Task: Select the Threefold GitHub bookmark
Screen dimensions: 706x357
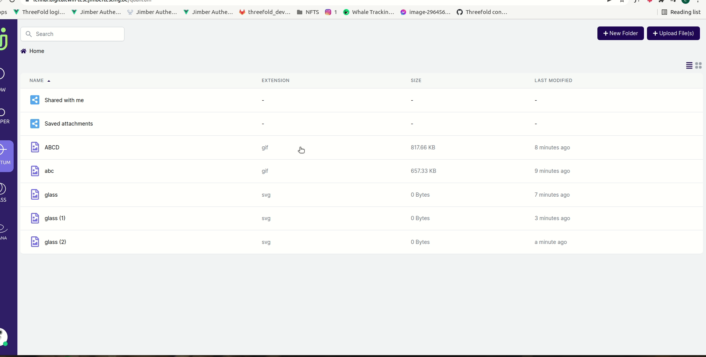Action: point(482,12)
